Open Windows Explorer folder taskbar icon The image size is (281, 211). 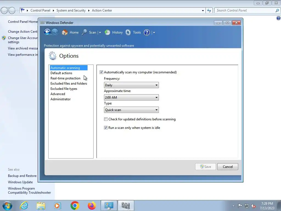41,206
